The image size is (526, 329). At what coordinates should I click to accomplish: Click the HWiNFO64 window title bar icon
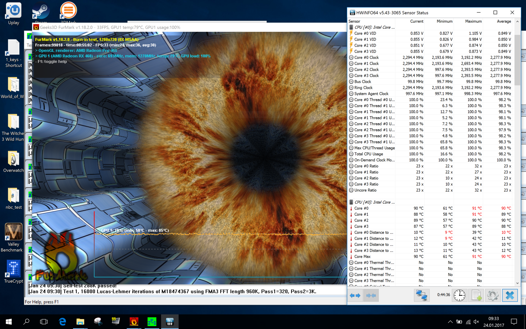(x=352, y=13)
